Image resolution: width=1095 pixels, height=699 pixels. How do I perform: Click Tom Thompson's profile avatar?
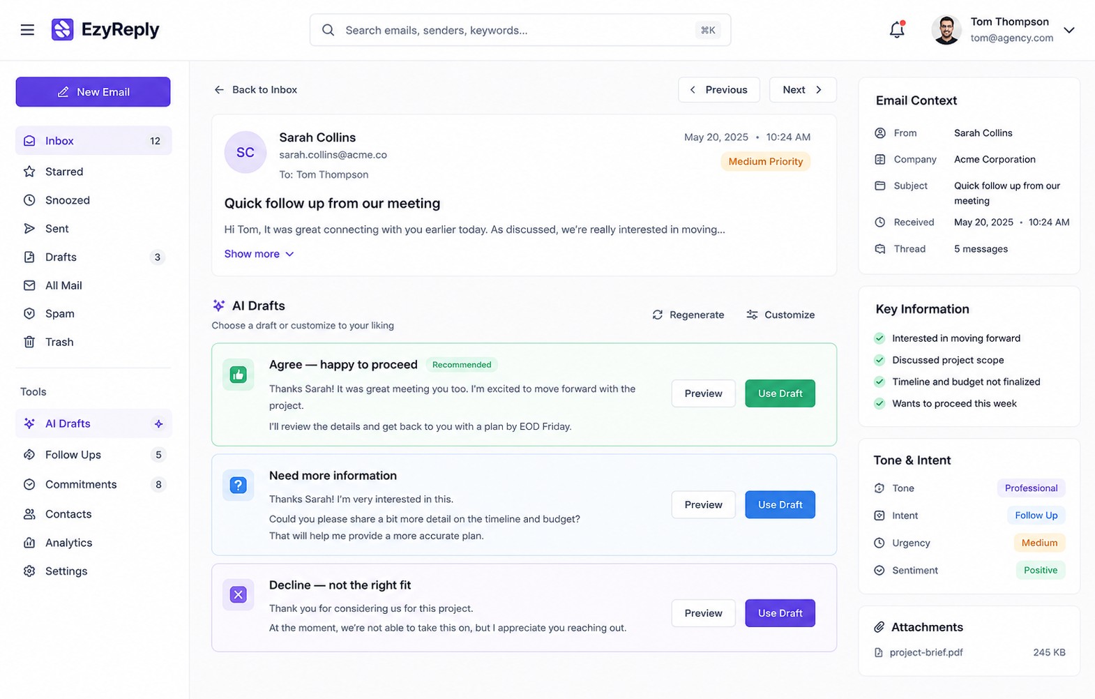[946, 30]
